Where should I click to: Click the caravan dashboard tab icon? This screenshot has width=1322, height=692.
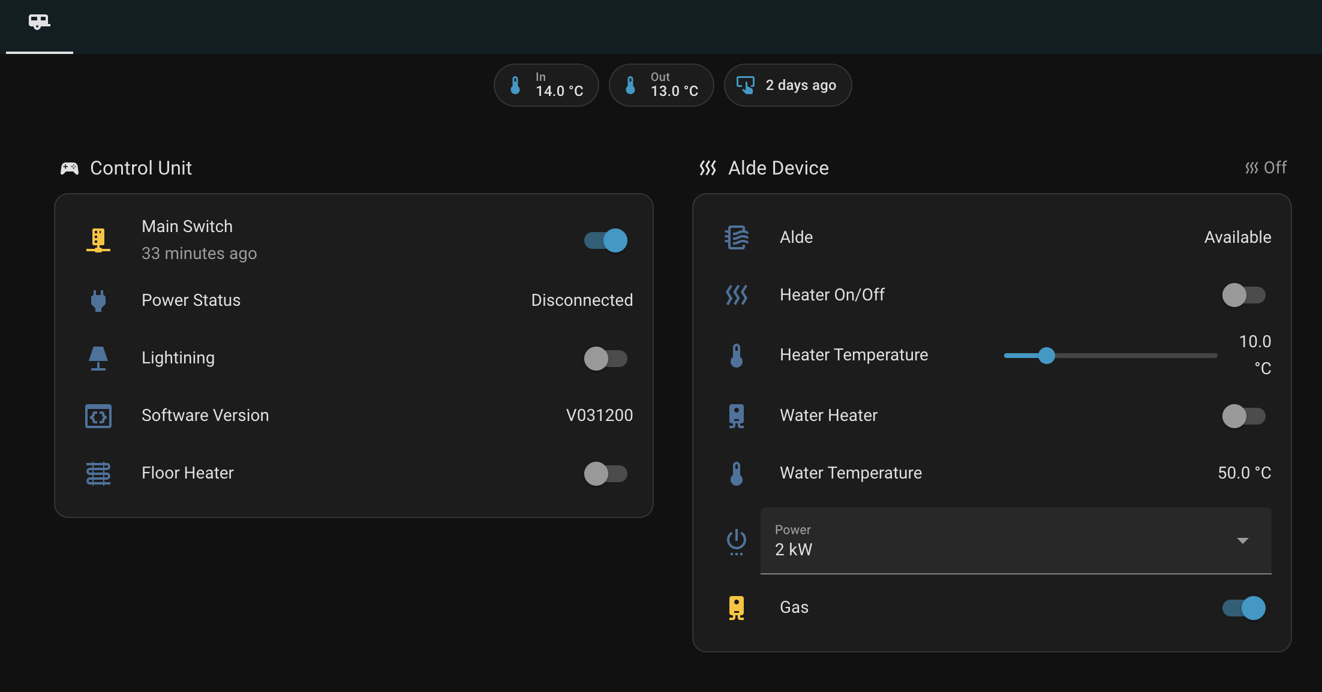point(39,22)
